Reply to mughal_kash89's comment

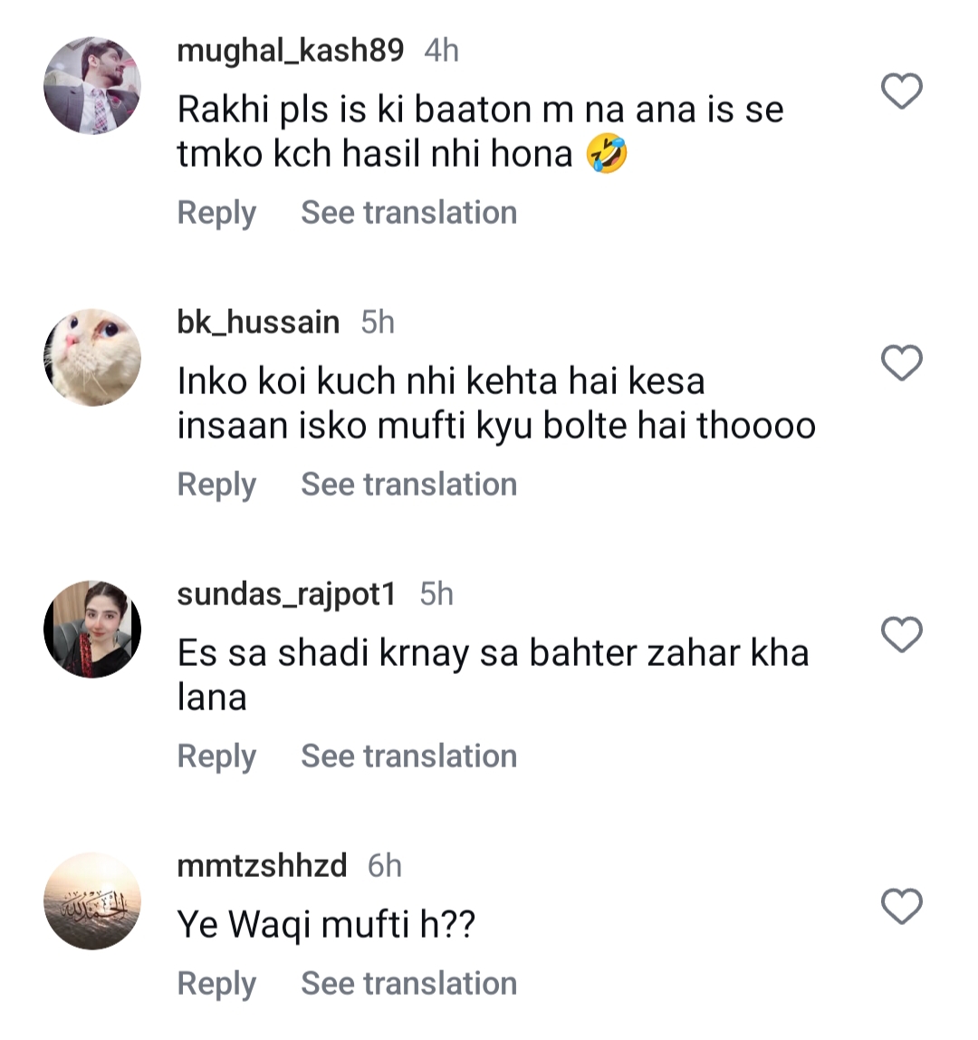point(216,212)
